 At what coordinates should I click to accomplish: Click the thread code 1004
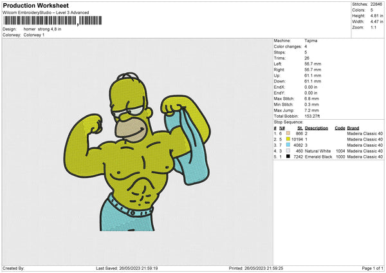340,151
